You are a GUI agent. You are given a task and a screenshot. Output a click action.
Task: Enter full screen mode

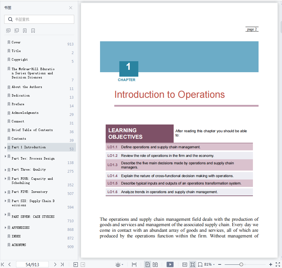tap(278, 264)
